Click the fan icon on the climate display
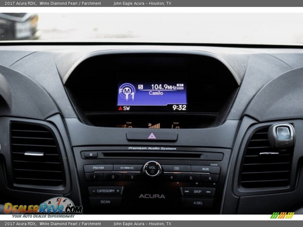 [149, 125]
